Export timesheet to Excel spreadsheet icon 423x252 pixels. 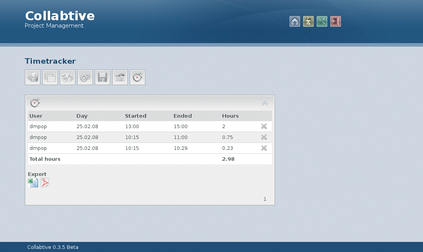click(33, 182)
